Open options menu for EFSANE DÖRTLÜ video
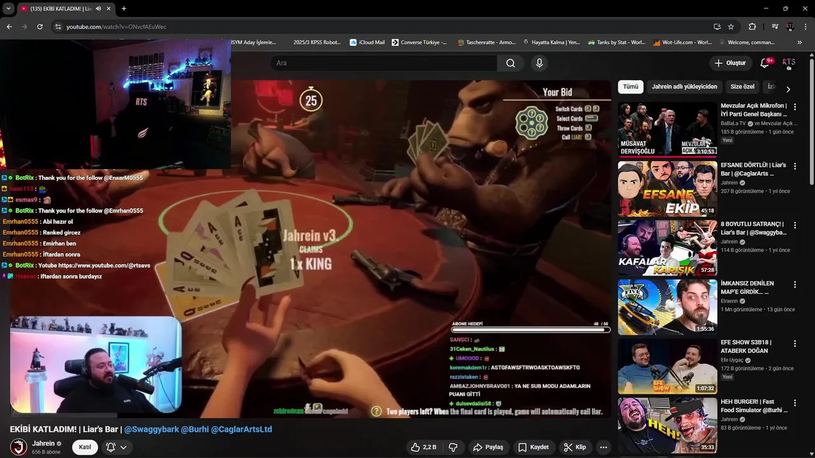 point(795,166)
